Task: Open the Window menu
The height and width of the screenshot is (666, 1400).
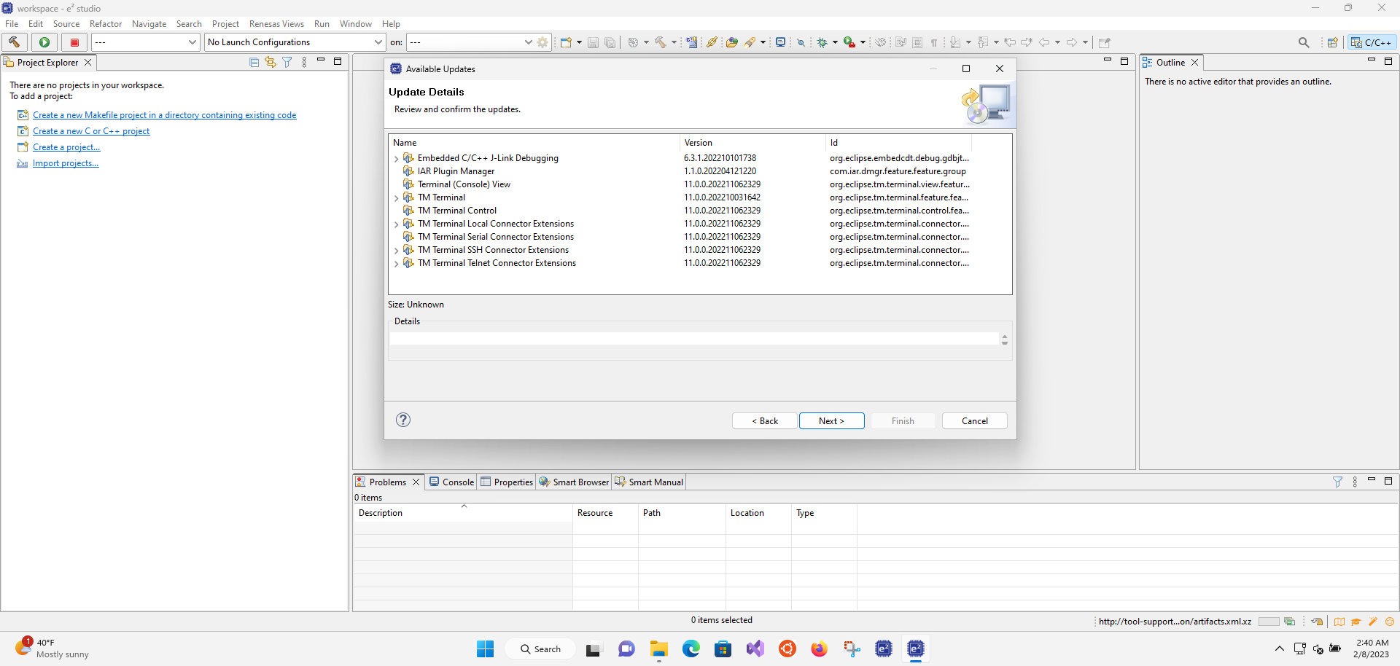Action: (355, 24)
